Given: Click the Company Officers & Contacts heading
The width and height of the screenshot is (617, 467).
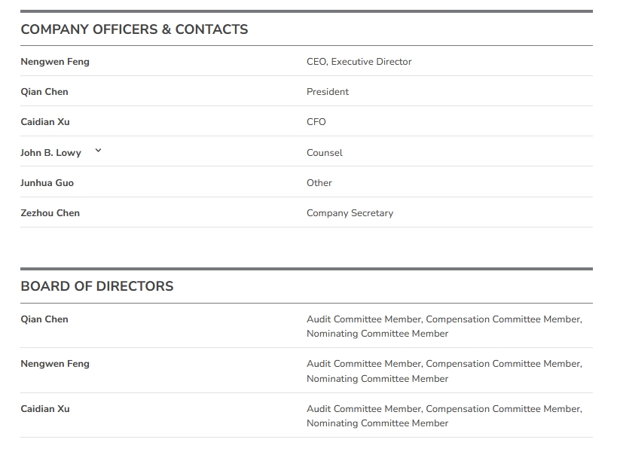Looking at the screenshot, I should tap(134, 29).
